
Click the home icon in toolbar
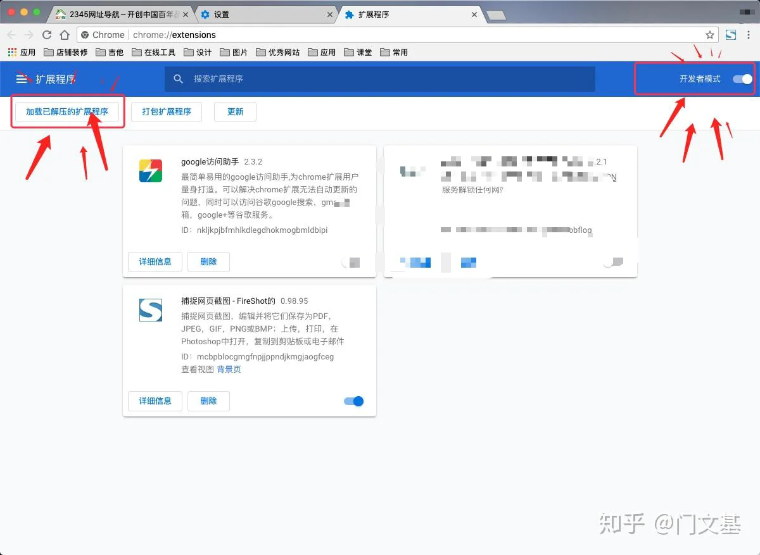click(x=65, y=35)
